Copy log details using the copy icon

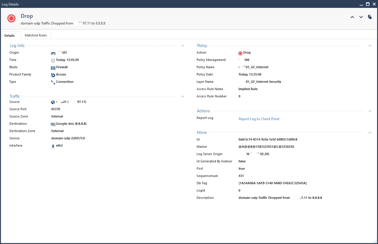(x=370, y=17)
